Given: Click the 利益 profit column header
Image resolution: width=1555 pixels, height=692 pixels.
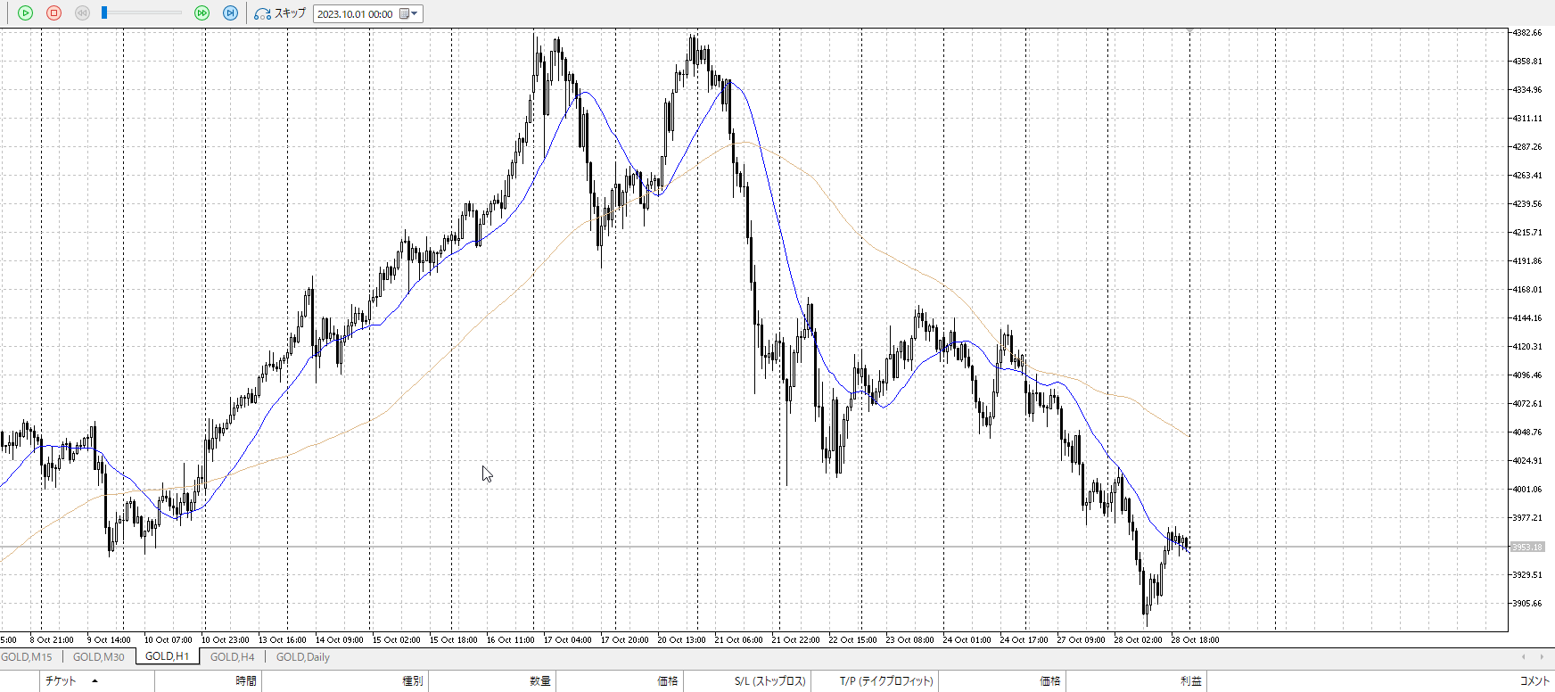Looking at the screenshot, I should 1190,681.
